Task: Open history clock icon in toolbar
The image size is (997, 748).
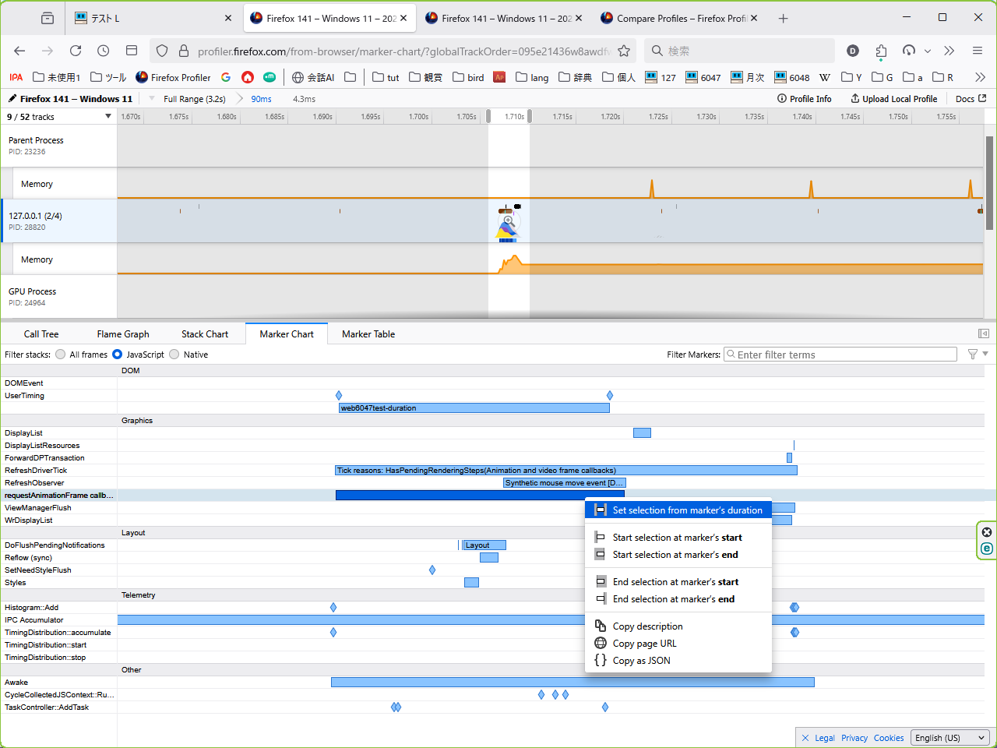Action: tap(104, 51)
